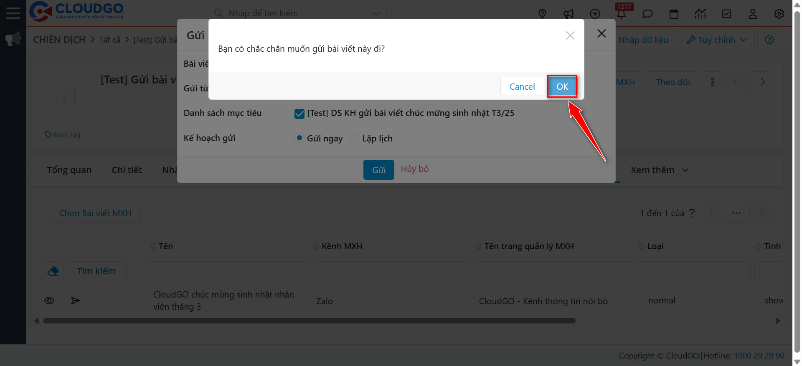802x366 pixels.
Task: Click the list previous page arrow
Action: click(711, 213)
